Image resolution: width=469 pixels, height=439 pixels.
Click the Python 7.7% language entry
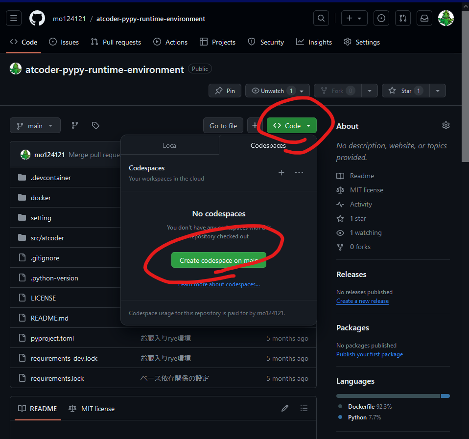tap(360, 417)
